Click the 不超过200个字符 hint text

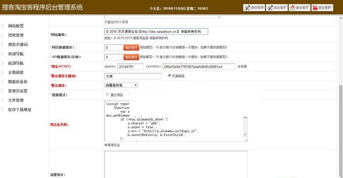(116, 22)
